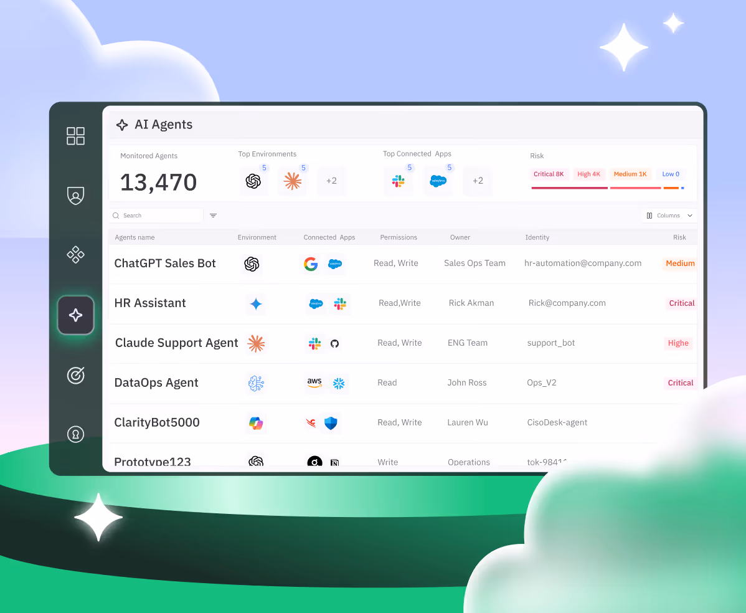
Task: Toggle the Critical 8K risk filter
Action: tap(549, 174)
